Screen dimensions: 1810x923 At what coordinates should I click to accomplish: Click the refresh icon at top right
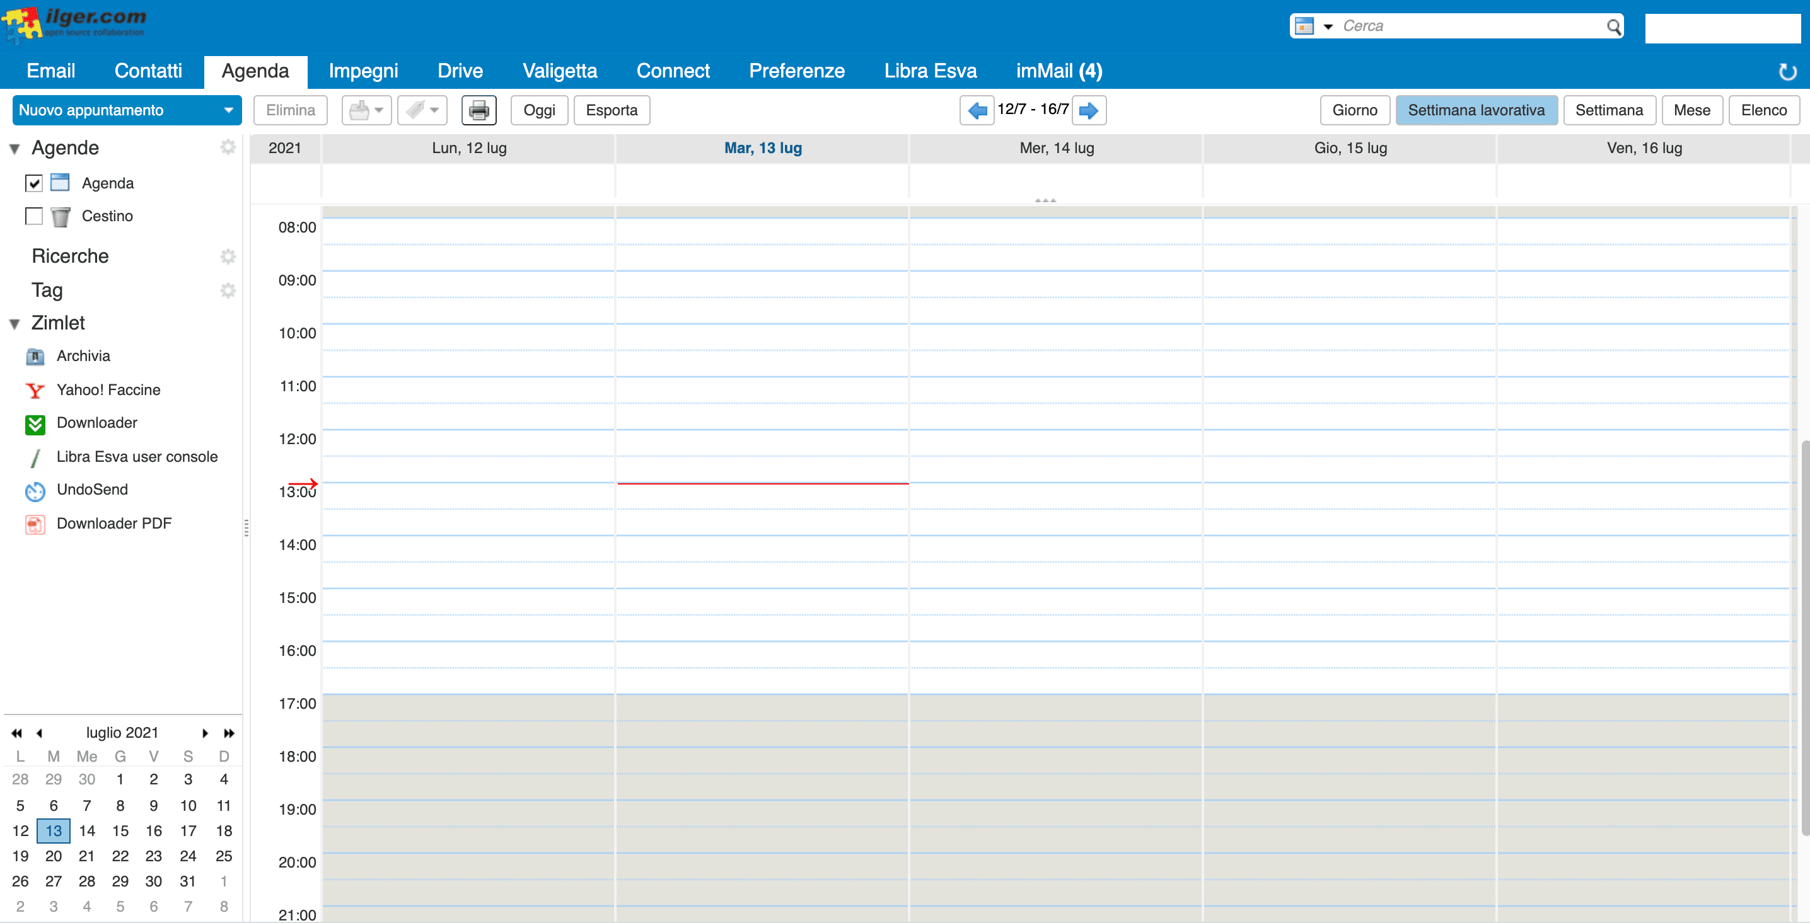click(x=1787, y=71)
